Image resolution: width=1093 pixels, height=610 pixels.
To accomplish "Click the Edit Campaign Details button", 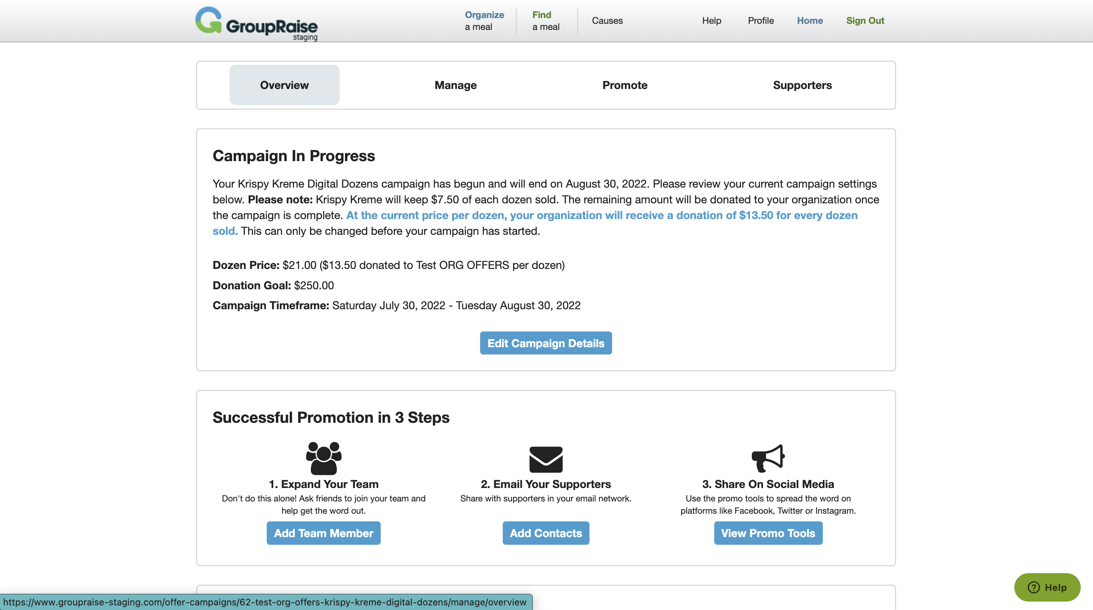I will coord(546,343).
